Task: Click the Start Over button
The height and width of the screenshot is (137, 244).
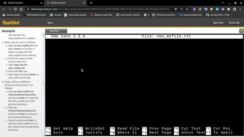Action: click(x=218, y=23)
